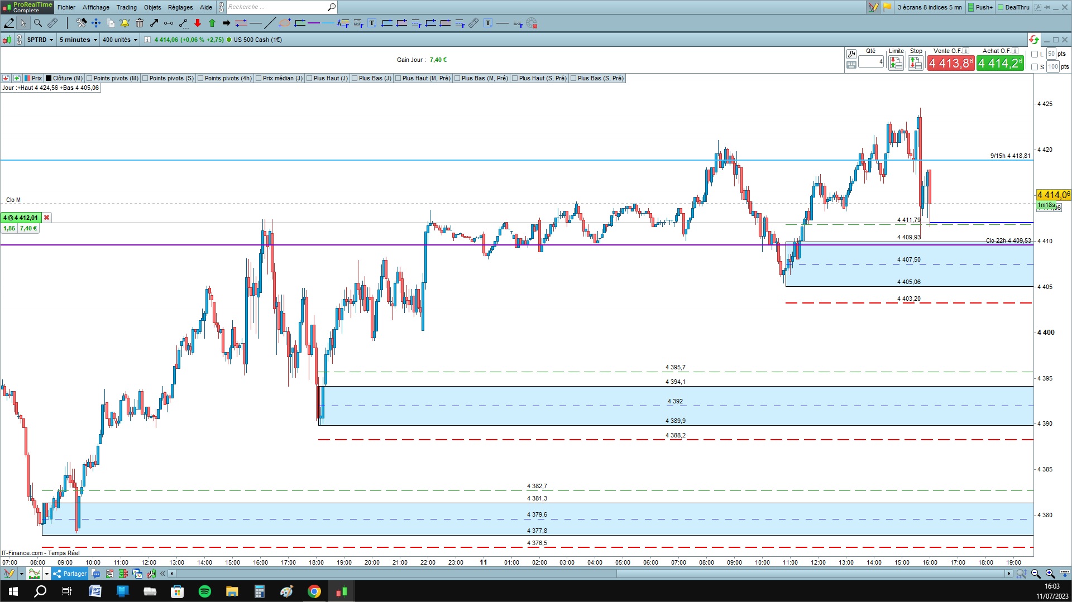Click the alarm bell alert icon
Viewport: 1072px width, 602px height.
[x=125, y=23]
